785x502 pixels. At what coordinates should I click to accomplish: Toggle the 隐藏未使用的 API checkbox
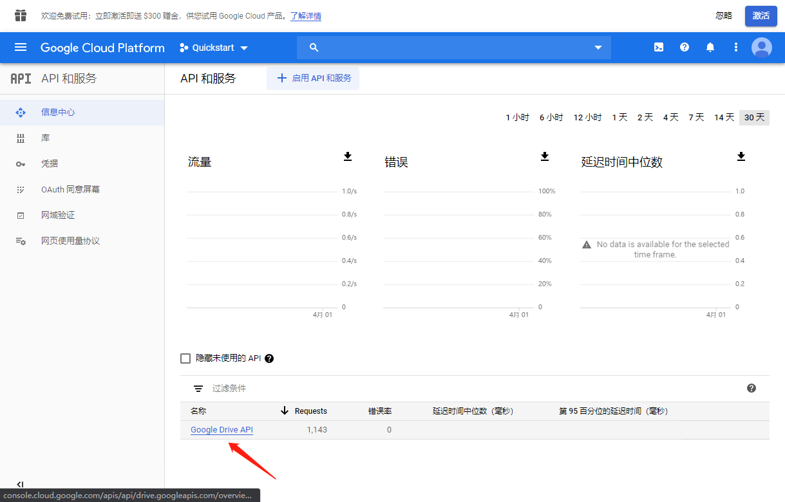(x=185, y=358)
